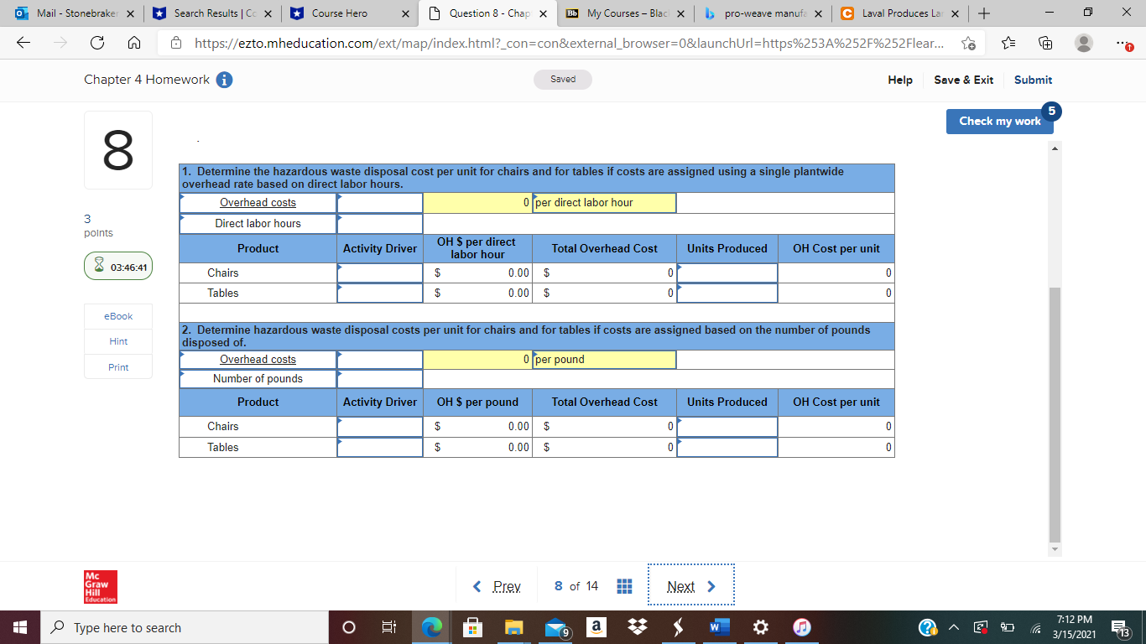Expand hidden icons in the system tray

(954, 626)
